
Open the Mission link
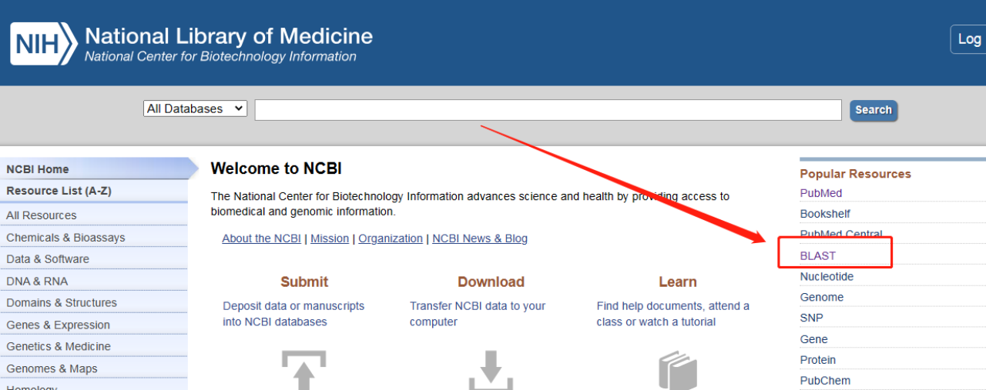(330, 238)
